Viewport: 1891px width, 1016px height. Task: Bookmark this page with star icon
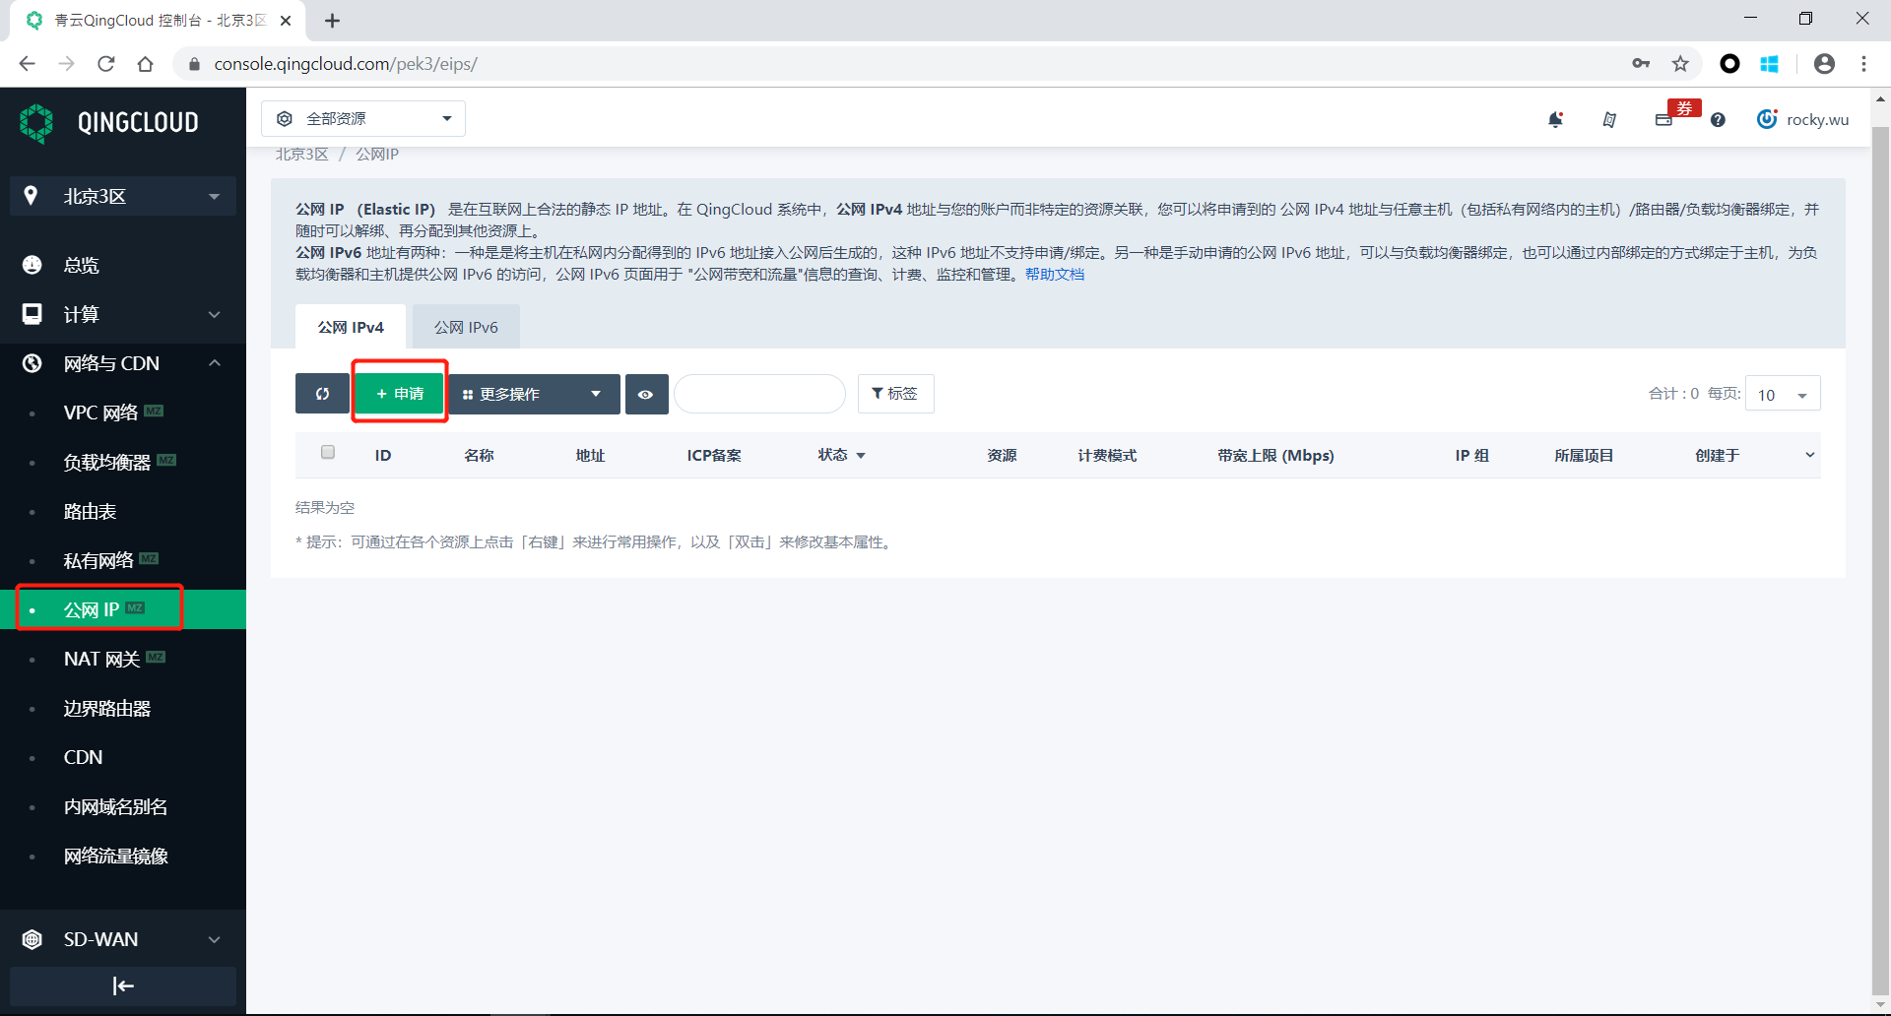click(1680, 64)
